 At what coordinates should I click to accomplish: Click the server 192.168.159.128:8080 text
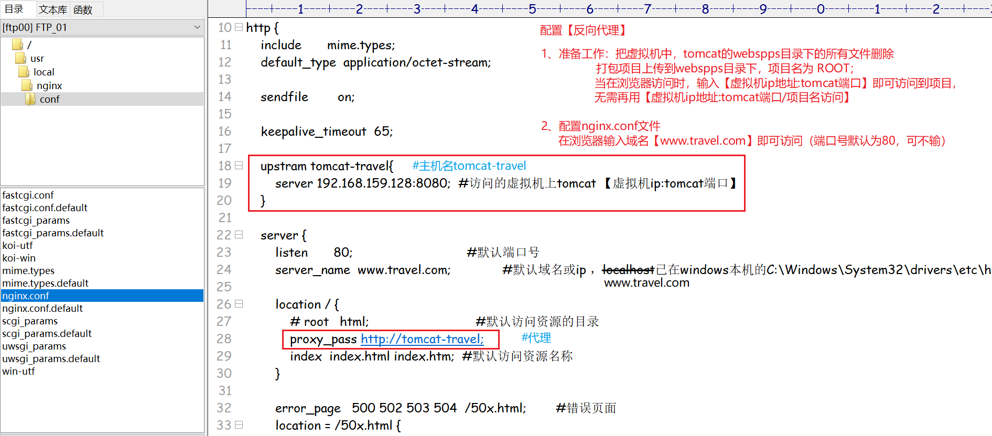(363, 183)
